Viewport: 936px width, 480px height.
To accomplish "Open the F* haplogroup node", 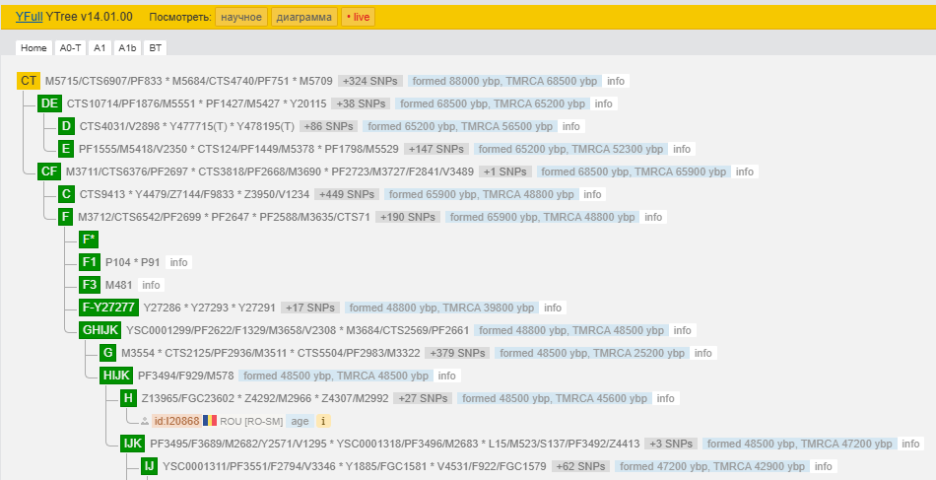I will click(x=89, y=240).
